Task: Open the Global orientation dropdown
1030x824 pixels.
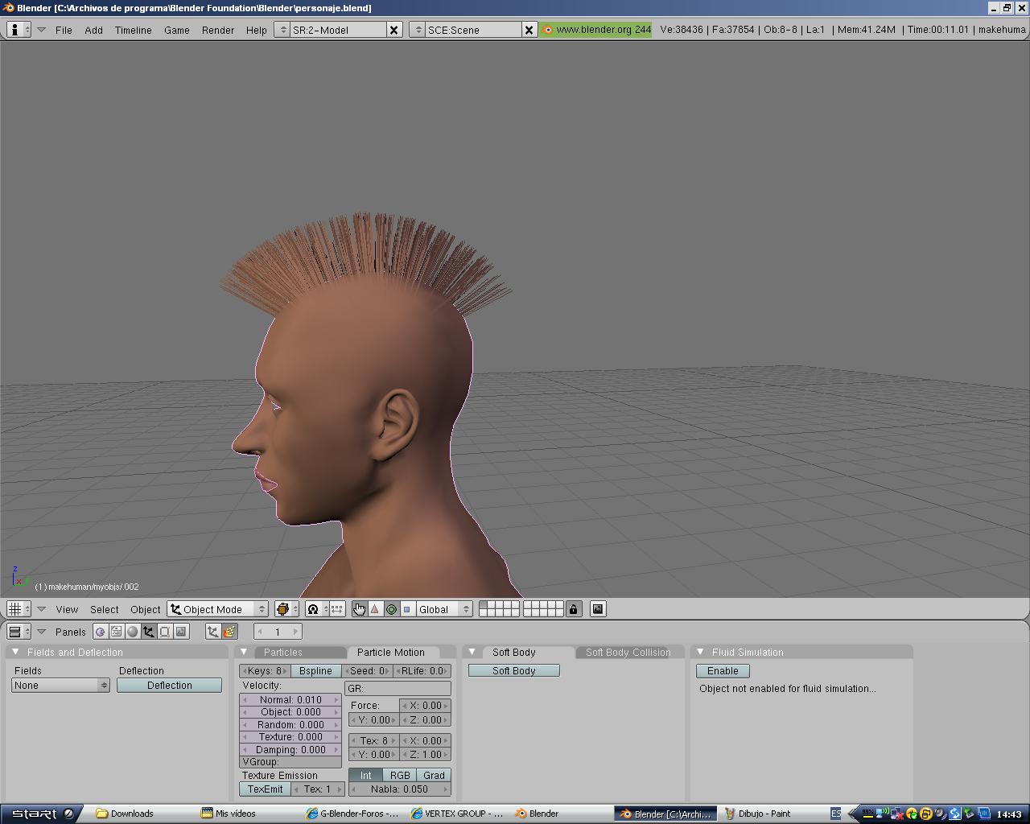Action: click(x=443, y=609)
